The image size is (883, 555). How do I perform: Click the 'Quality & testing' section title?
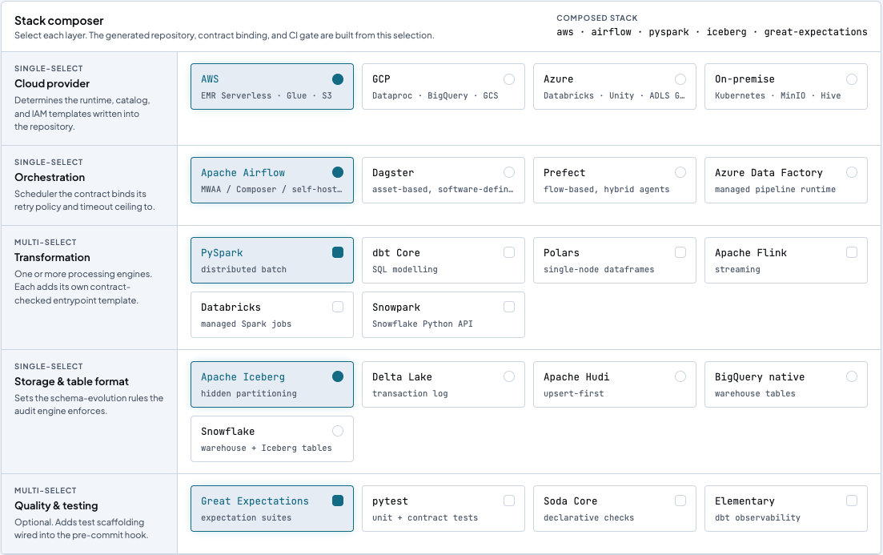point(56,505)
